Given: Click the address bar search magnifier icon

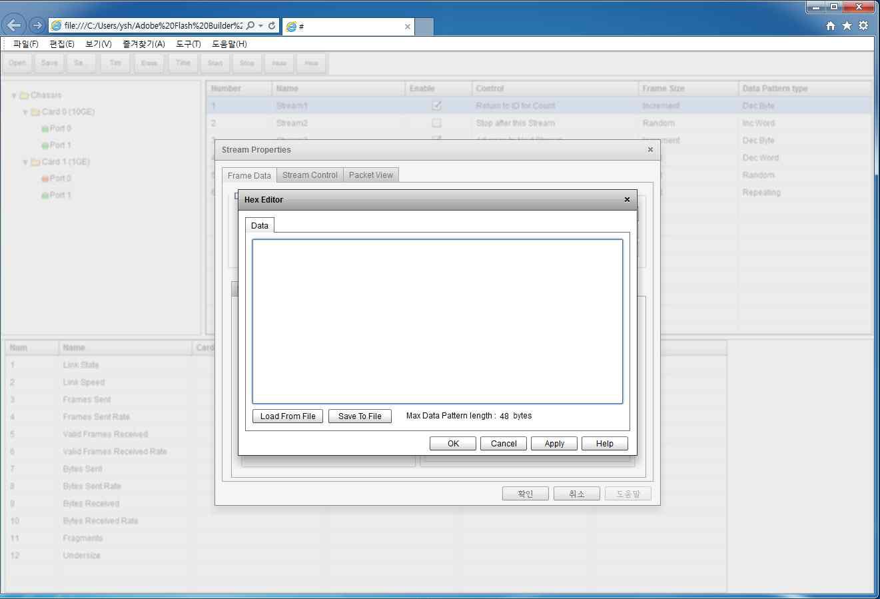Looking at the screenshot, I should (x=250, y=25).
